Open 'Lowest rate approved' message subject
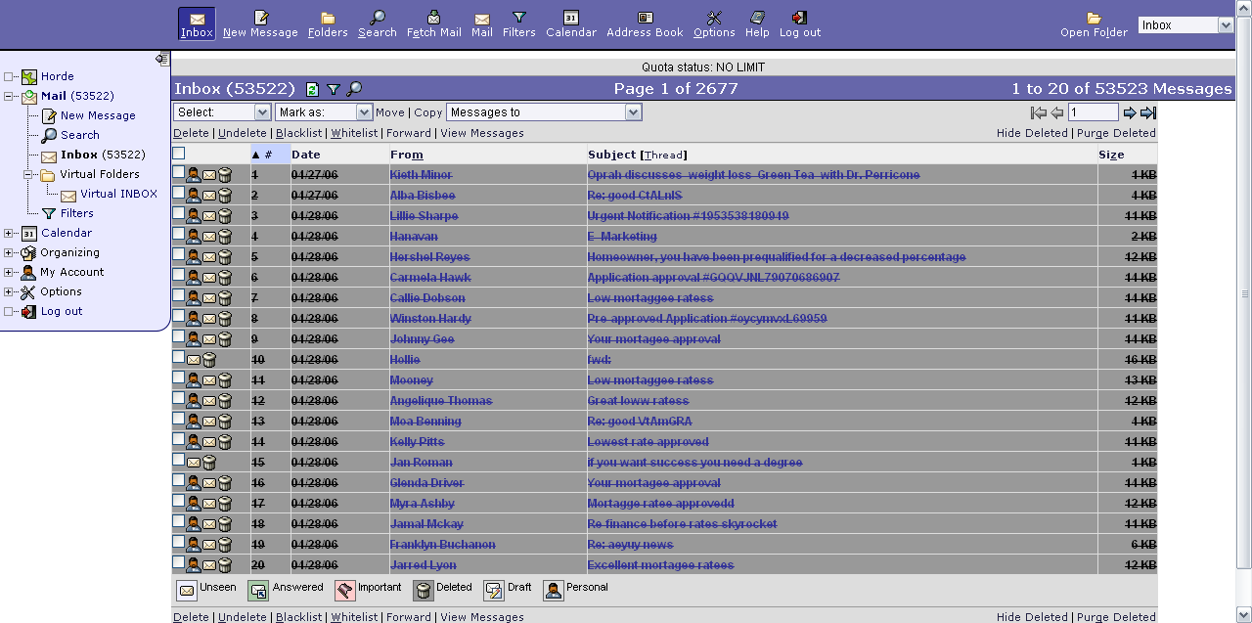The width and height of the screenshot is (1252, 623). point(648,442)
